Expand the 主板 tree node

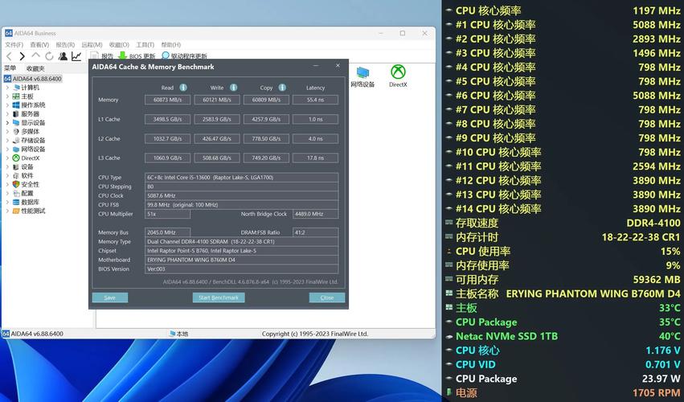coord(8,96)
